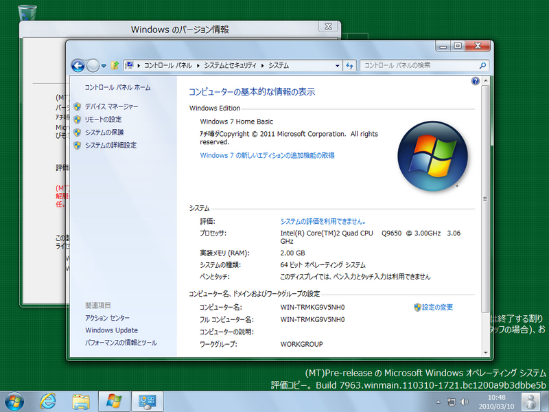Minimize the System control panel window
Viewport: 549px width, 412px height.
click(443, 46)
